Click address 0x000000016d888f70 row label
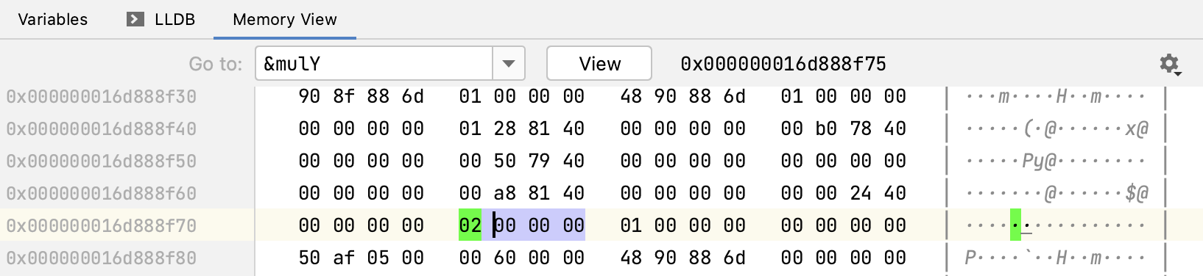The width and height of the screenshot is (1203, 276). (102, 225)
